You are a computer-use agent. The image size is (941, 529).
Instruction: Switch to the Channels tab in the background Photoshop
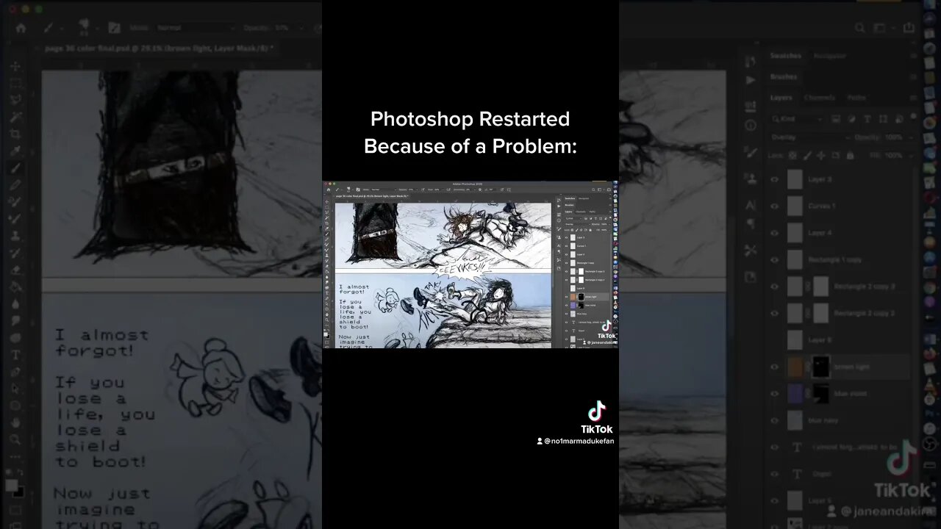[819, 97]
